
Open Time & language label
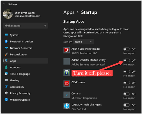(x=20, y=74)
